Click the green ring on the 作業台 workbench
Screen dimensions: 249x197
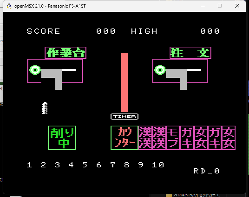pos(35,70)
